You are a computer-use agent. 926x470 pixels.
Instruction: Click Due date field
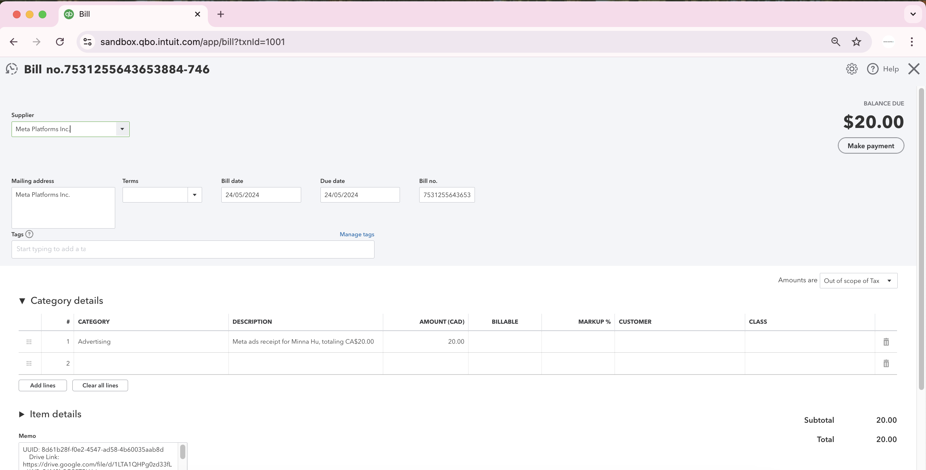(x=360, y=195)
